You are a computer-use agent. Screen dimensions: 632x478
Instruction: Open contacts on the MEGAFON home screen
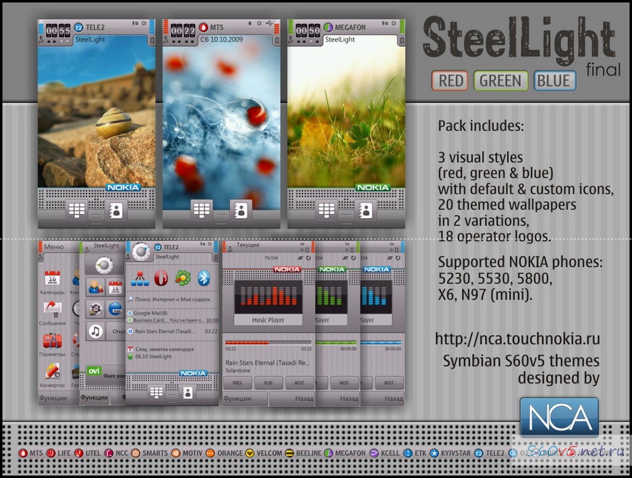coord(365,210)
